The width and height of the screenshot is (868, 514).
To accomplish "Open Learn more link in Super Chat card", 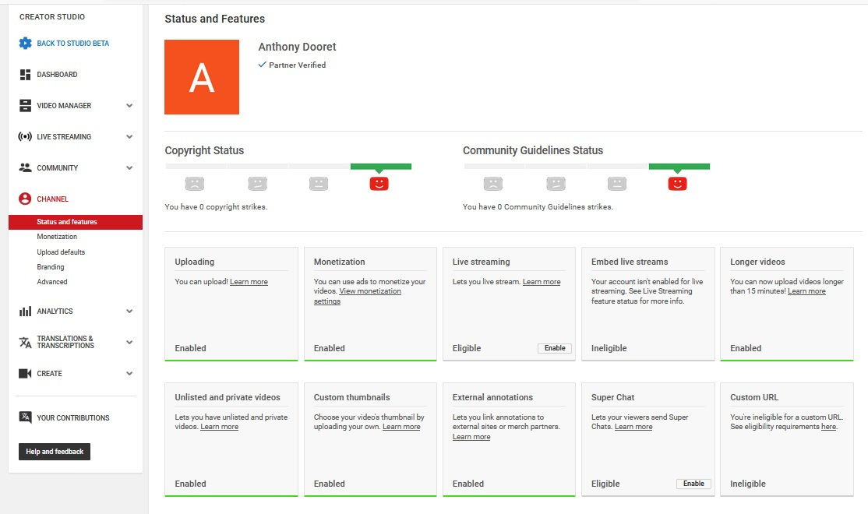I will pyautogui.click(x=633, y=427).
